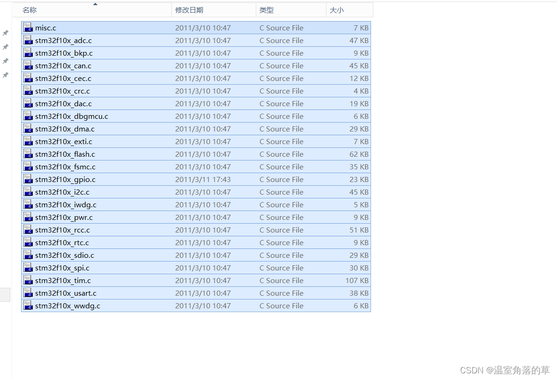Select file name stm32f10x_pwr.c
Viewport: 557px width, 379px height.
click(64, 218)
